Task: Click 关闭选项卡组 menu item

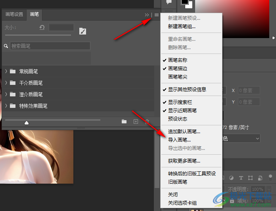Action: [182, 203]
